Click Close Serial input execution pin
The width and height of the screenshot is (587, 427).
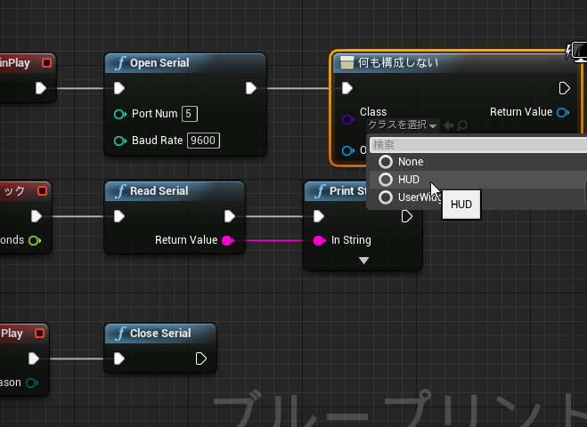point(119,359)
